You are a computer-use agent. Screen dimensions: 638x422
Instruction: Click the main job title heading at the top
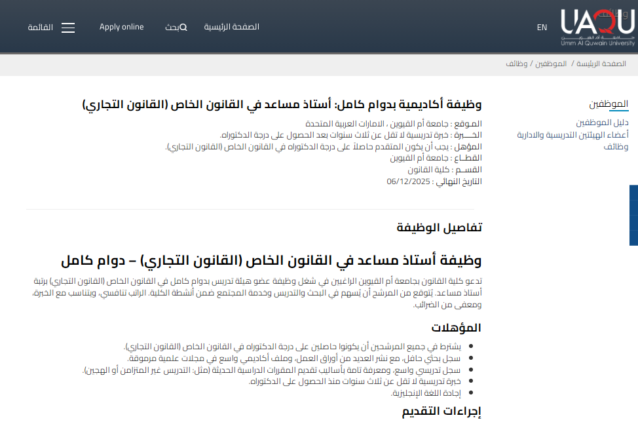pos(282,104)
